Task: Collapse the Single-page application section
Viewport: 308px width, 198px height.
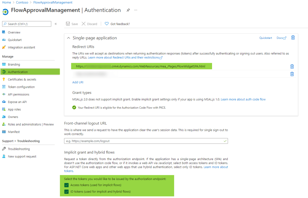Action: coord(69,38)
